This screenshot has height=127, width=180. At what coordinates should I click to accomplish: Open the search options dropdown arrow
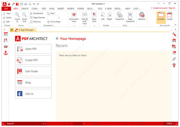pyautogui.click(x=43, y=124)
